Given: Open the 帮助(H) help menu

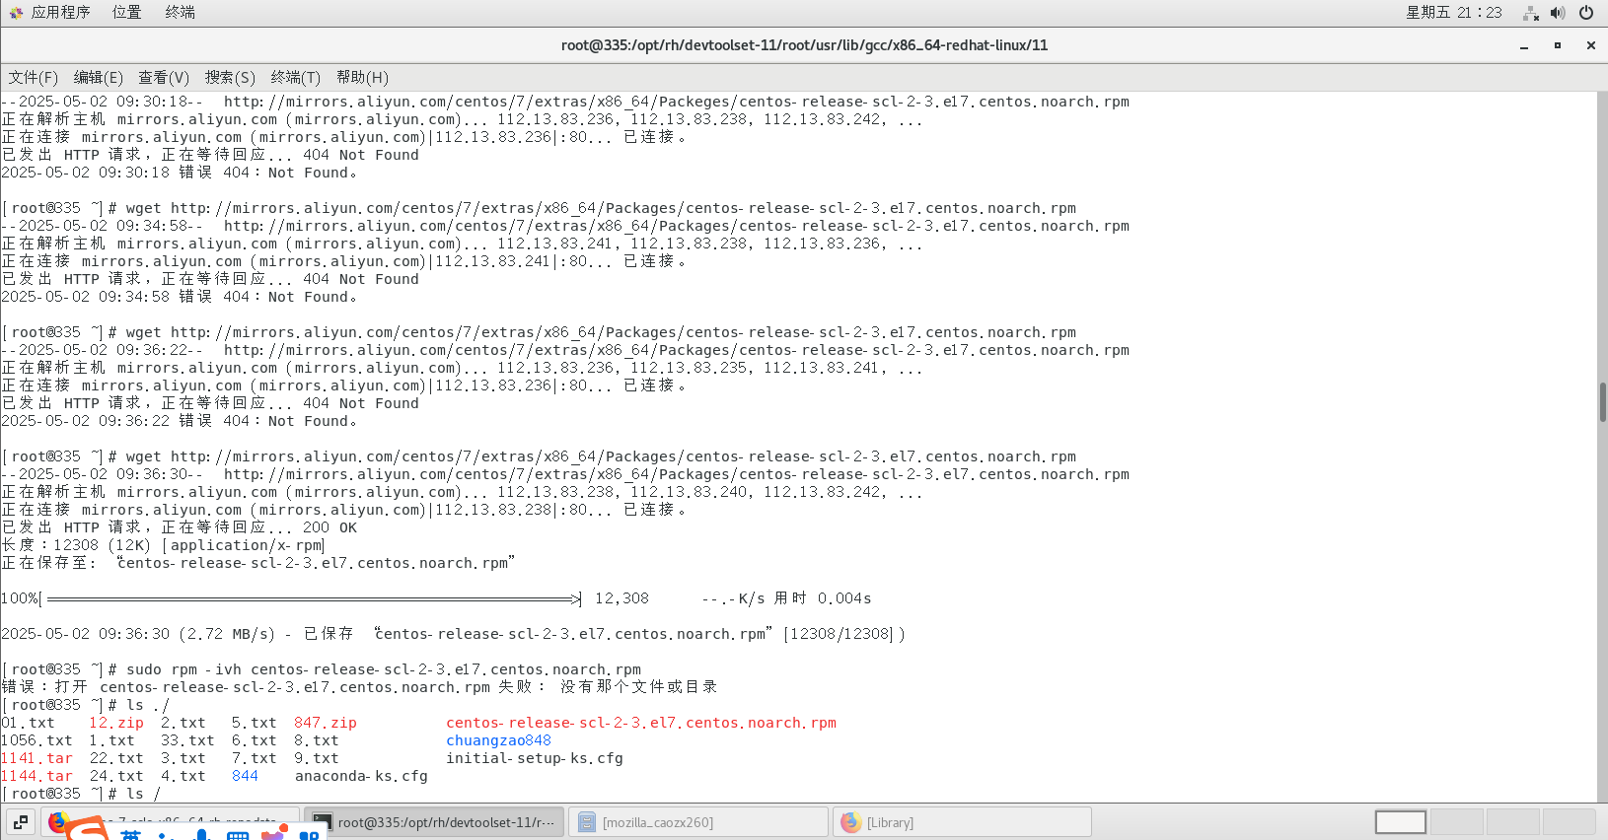Looking at the screenshot, I should coord(362,78).
